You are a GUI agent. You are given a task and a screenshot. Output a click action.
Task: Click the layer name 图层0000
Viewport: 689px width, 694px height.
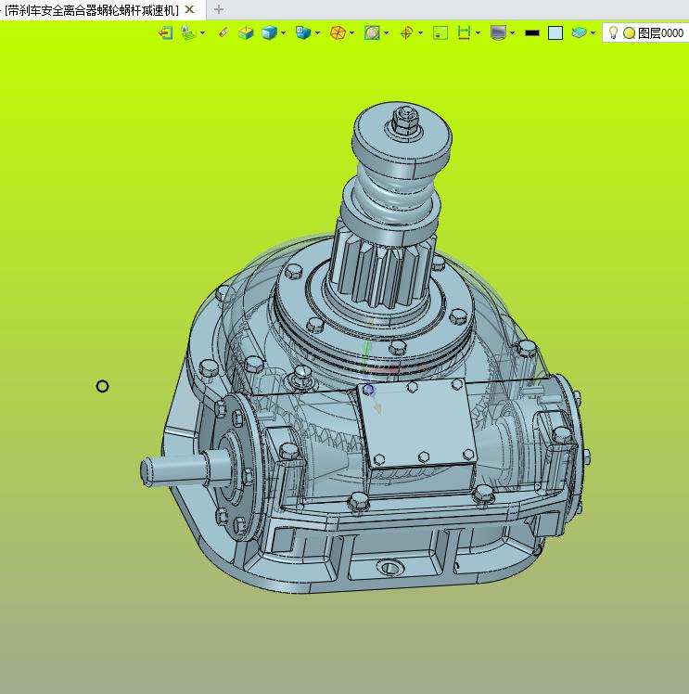click(660, 32)
